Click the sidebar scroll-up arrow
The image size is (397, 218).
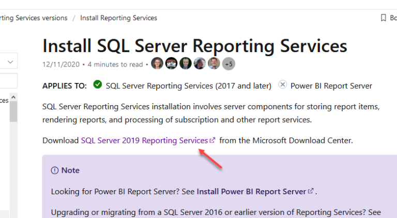click(13, 97)
